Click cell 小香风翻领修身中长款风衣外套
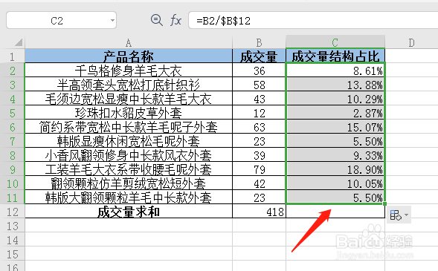Viewport: 438px width, 271px height. 129,155
